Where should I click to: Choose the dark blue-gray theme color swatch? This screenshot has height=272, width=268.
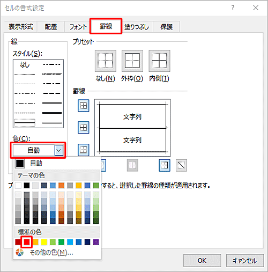(x=44, y=186)
